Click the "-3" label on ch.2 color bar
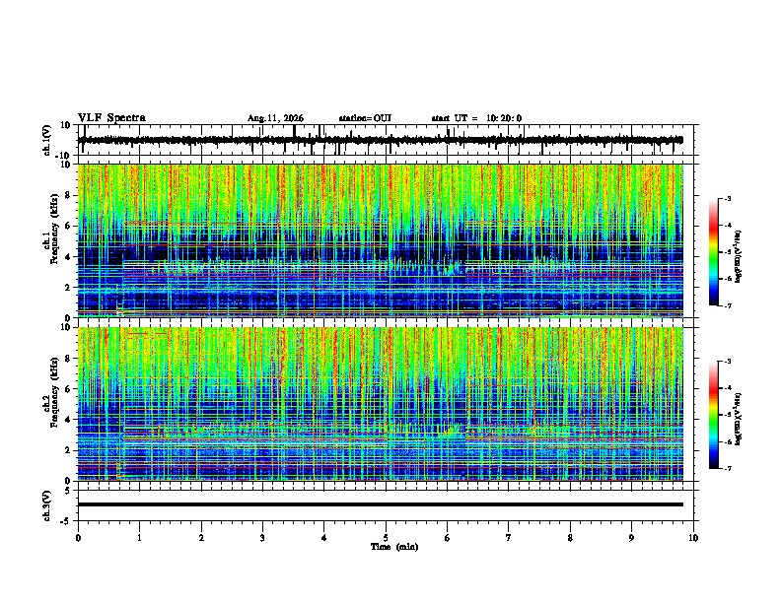Image resolution: width=781 pixels, height=603 pixels. click(x=727, y=362)
